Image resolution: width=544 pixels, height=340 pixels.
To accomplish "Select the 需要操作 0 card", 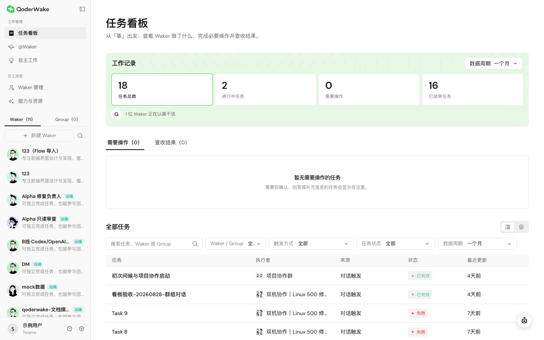I will (369, 90).
